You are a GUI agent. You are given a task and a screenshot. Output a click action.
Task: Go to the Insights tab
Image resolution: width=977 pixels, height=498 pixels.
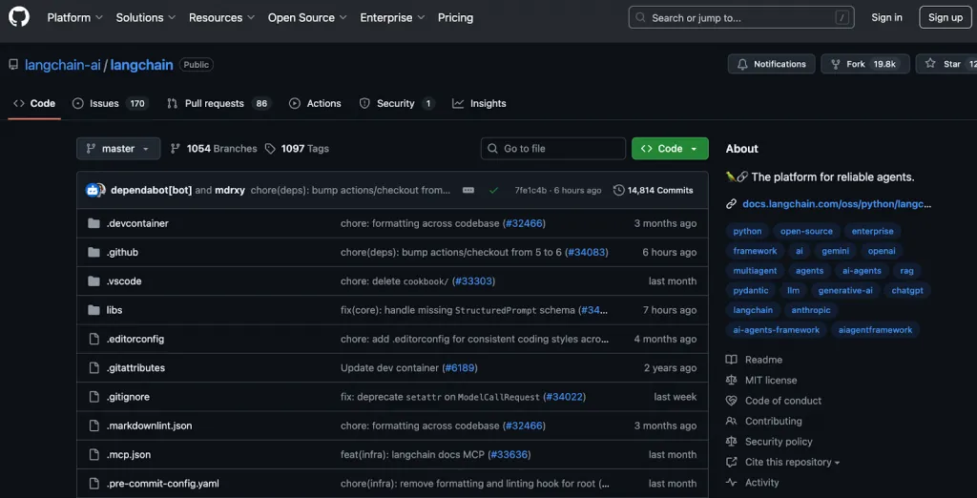(x=479, y=103)
